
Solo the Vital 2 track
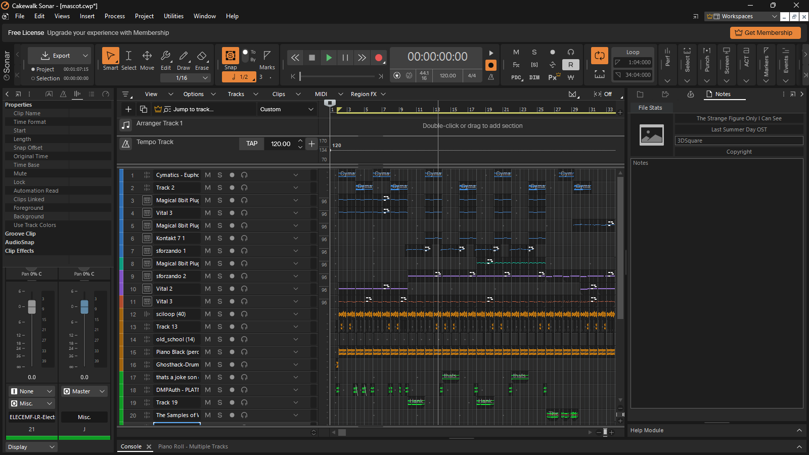point(220,289)
